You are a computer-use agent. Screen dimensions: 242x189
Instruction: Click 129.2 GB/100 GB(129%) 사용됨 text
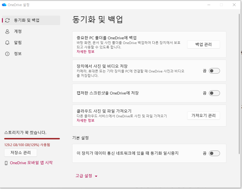[x=27, y=145]
